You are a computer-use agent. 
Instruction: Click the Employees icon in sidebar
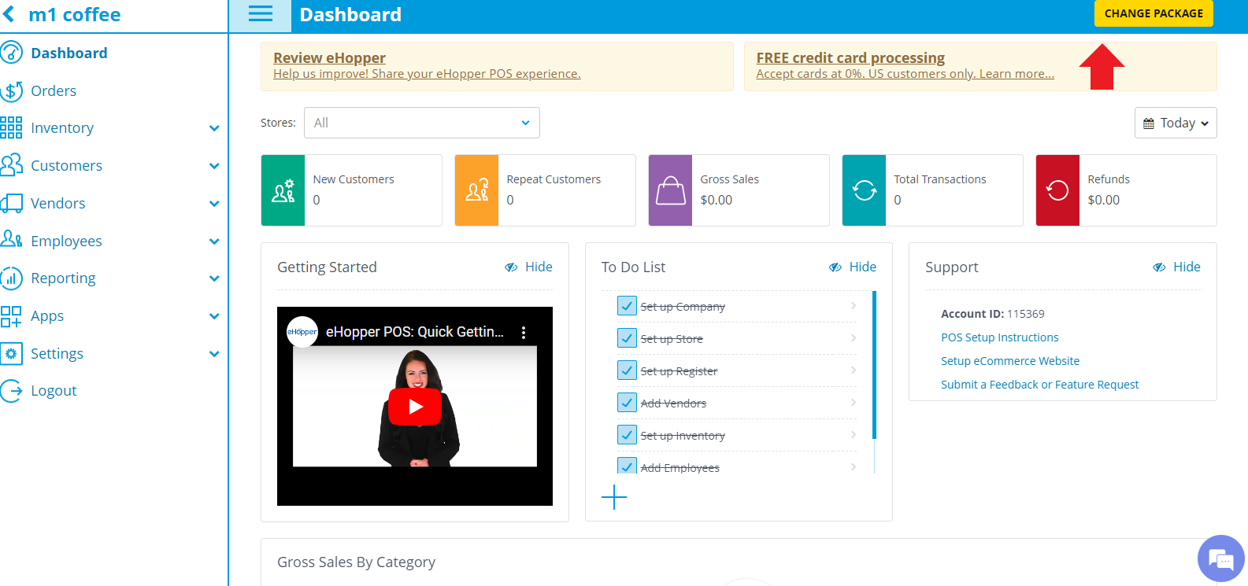click(x=12, y=240)
